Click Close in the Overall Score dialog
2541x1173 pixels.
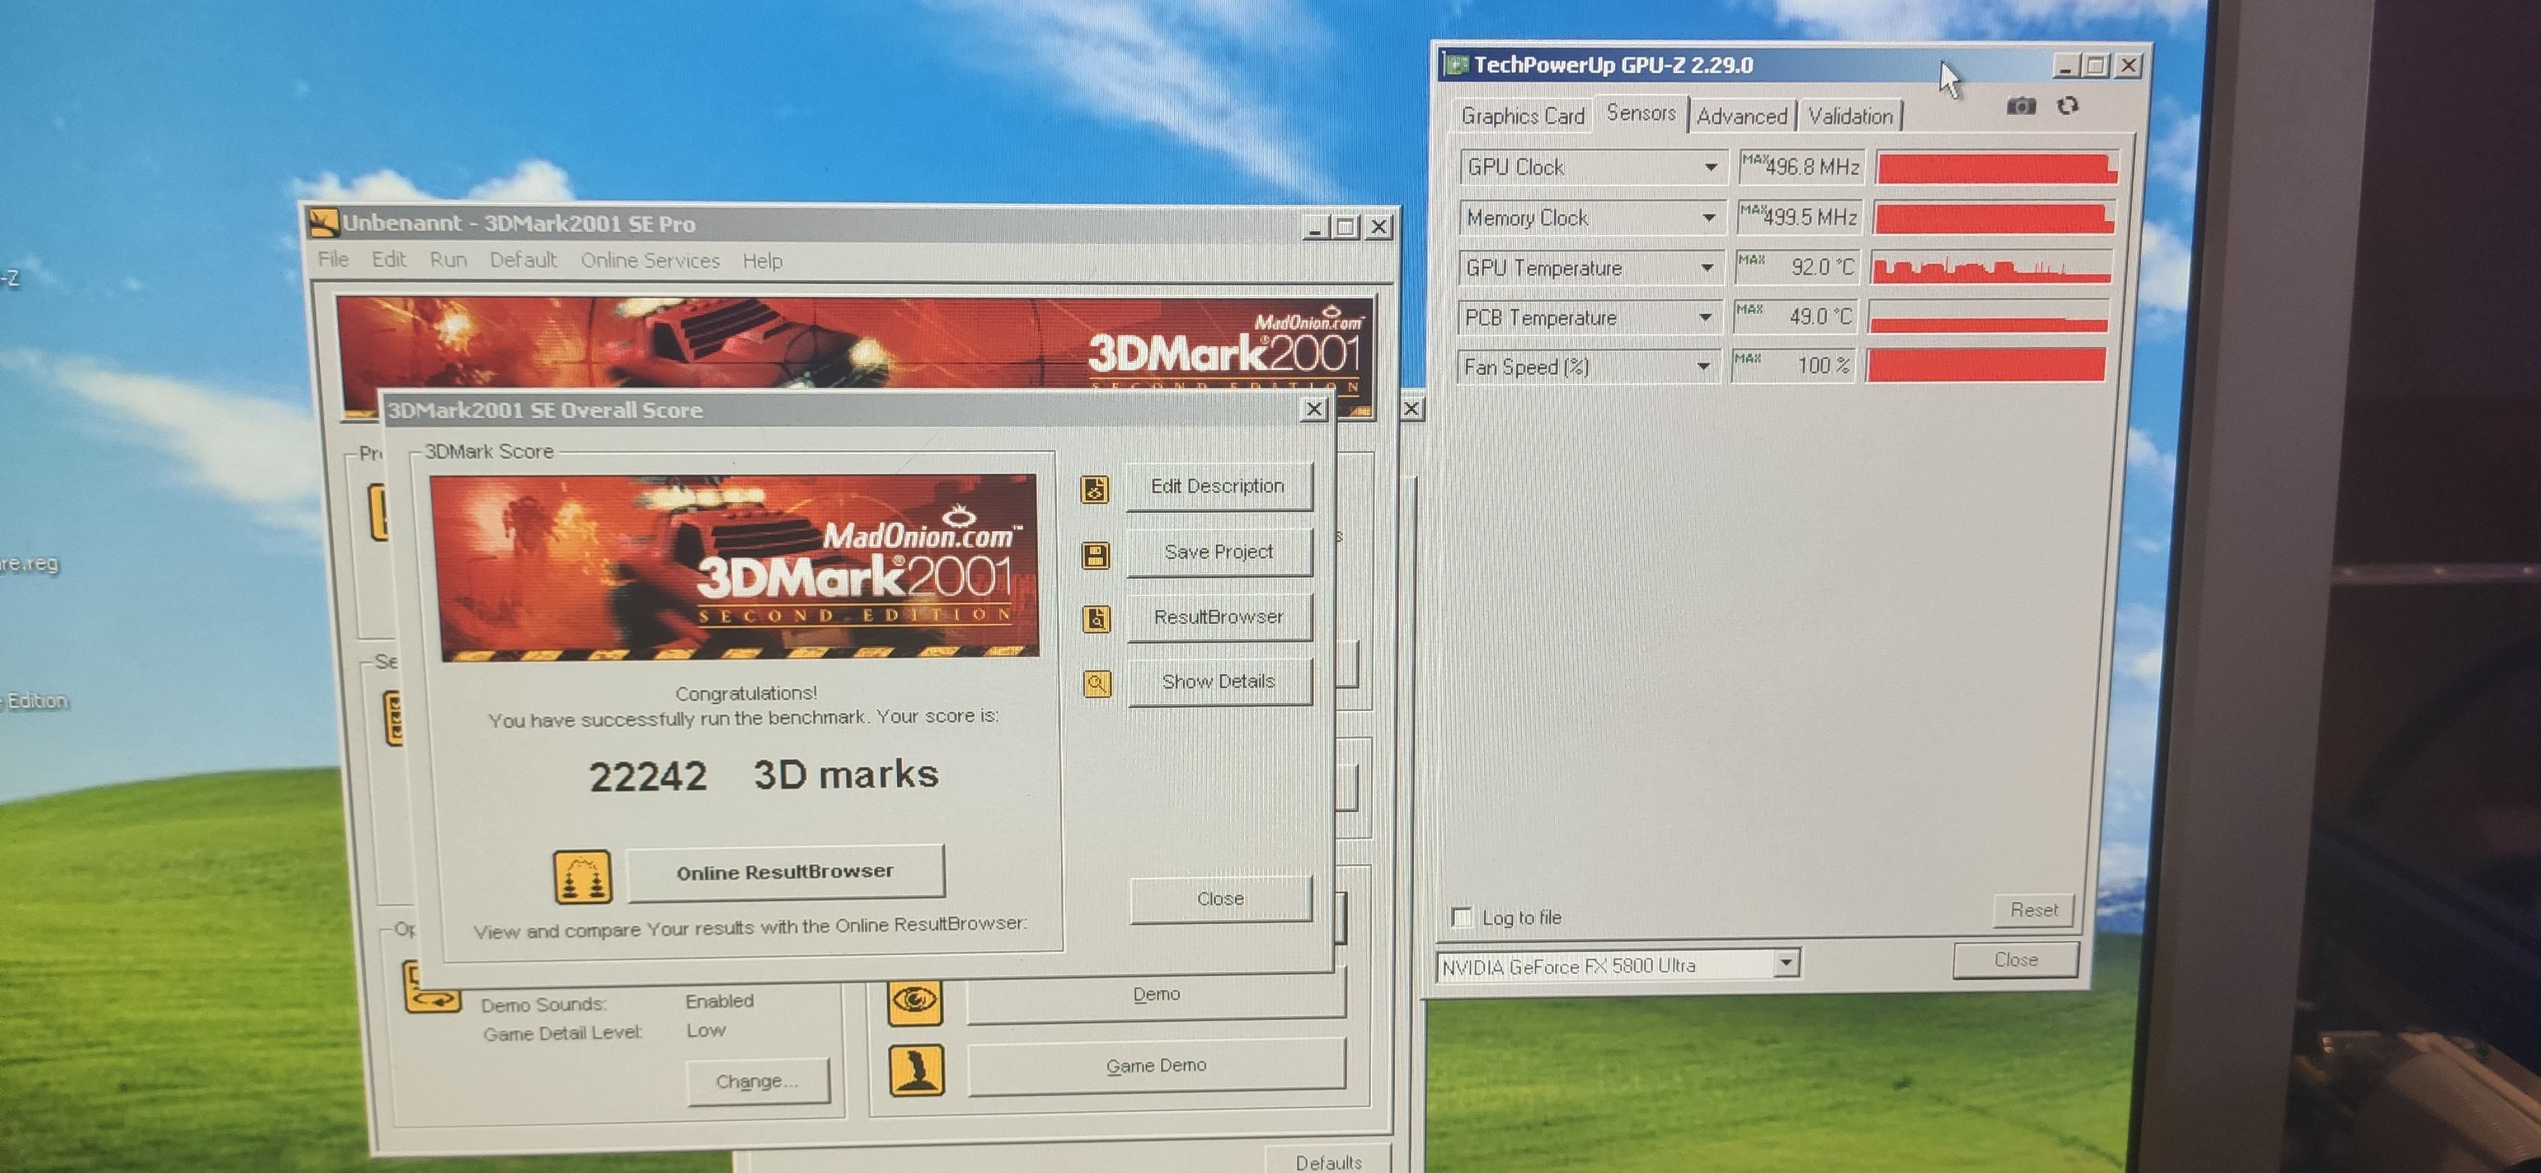coord(1221,898)
